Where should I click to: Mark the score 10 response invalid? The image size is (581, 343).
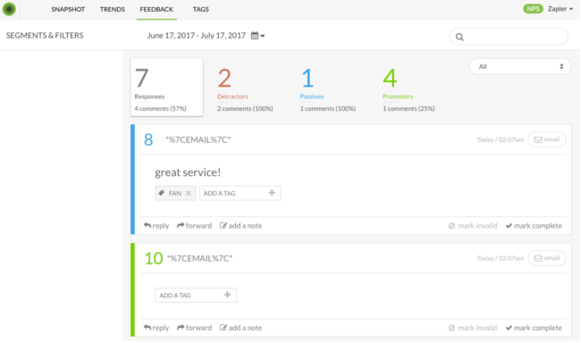[x=473, y=328]
